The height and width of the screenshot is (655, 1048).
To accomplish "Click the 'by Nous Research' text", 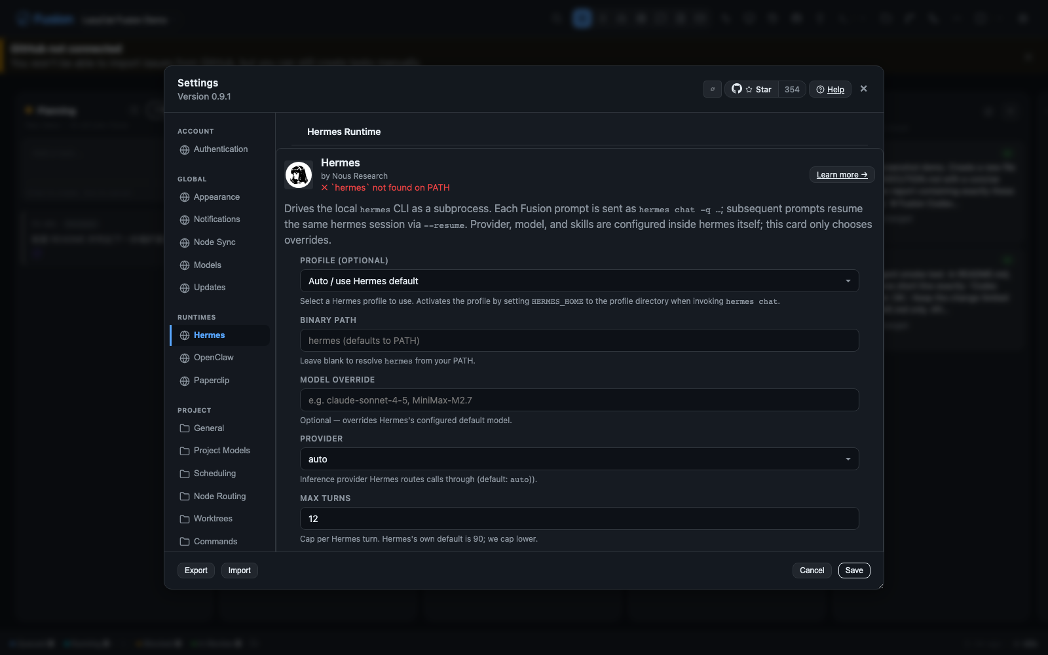I will pyautogui.click(x=354, y=176).
